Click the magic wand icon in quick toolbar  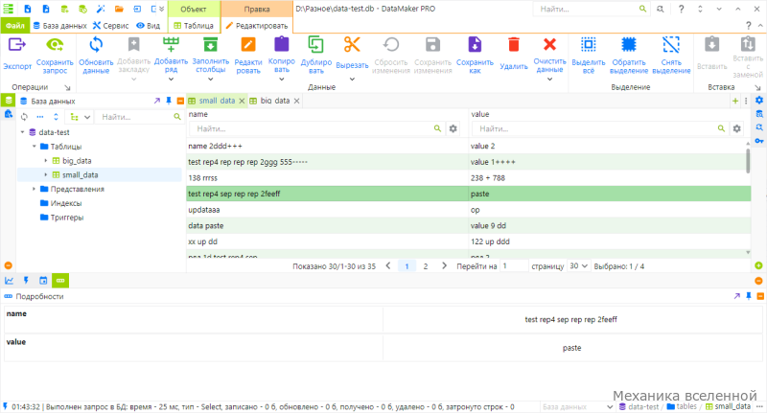coord(101,9)
